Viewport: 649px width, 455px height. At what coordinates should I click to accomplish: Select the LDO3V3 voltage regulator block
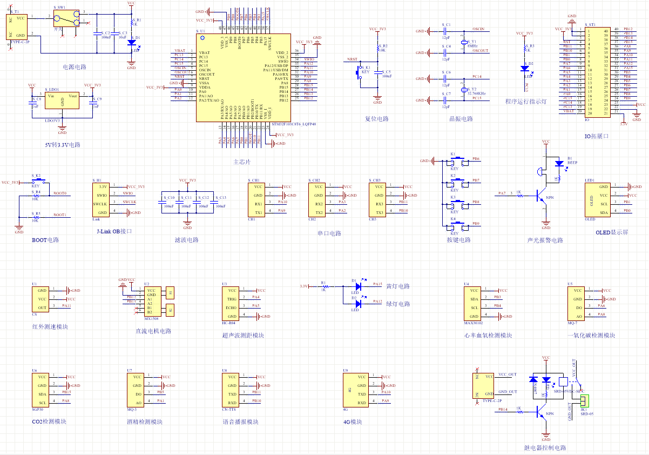coord(62,101)
